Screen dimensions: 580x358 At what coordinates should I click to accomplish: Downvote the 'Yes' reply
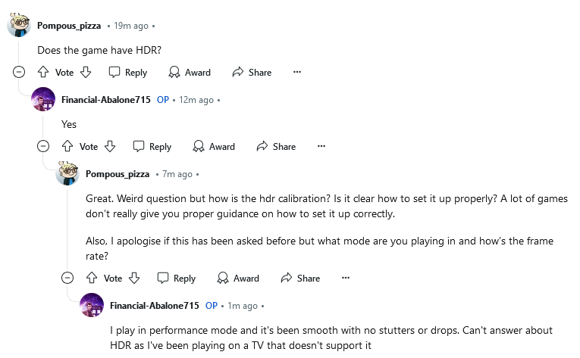[110, 146]
